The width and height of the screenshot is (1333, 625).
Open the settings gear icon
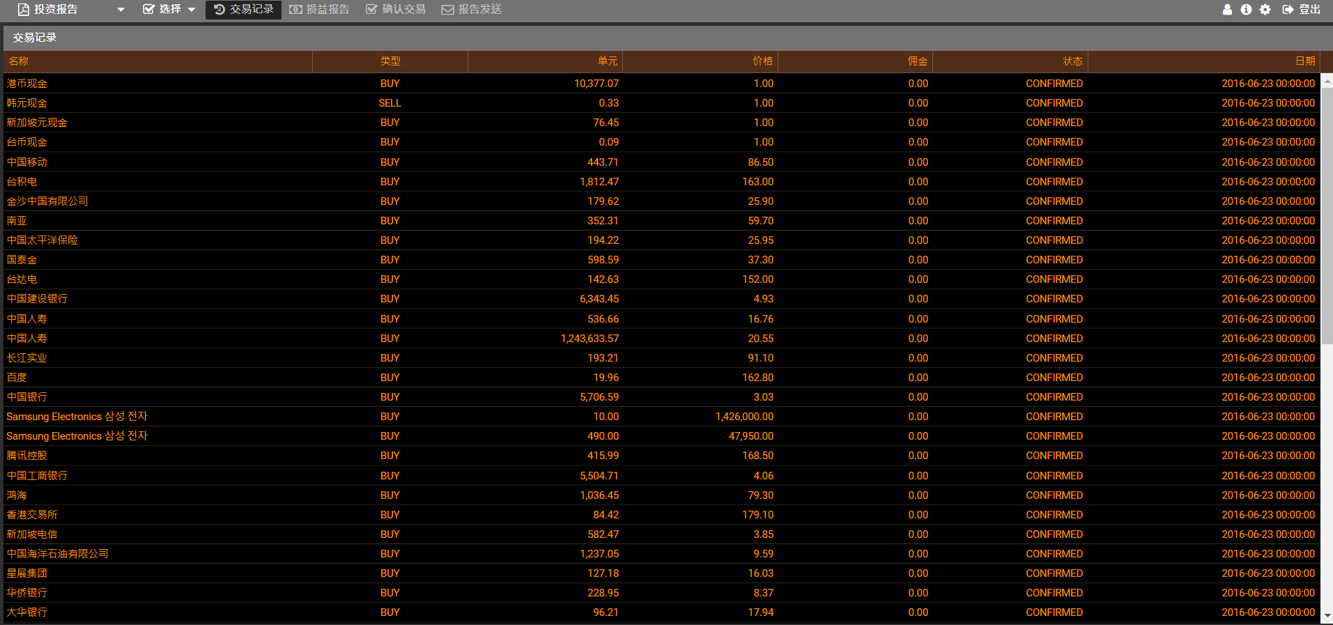click(x=1265, y=10)
